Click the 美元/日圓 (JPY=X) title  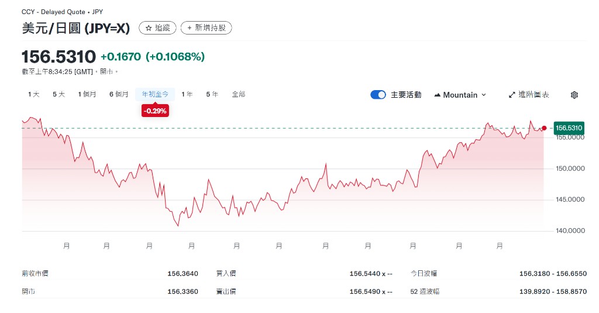[75, 28]
